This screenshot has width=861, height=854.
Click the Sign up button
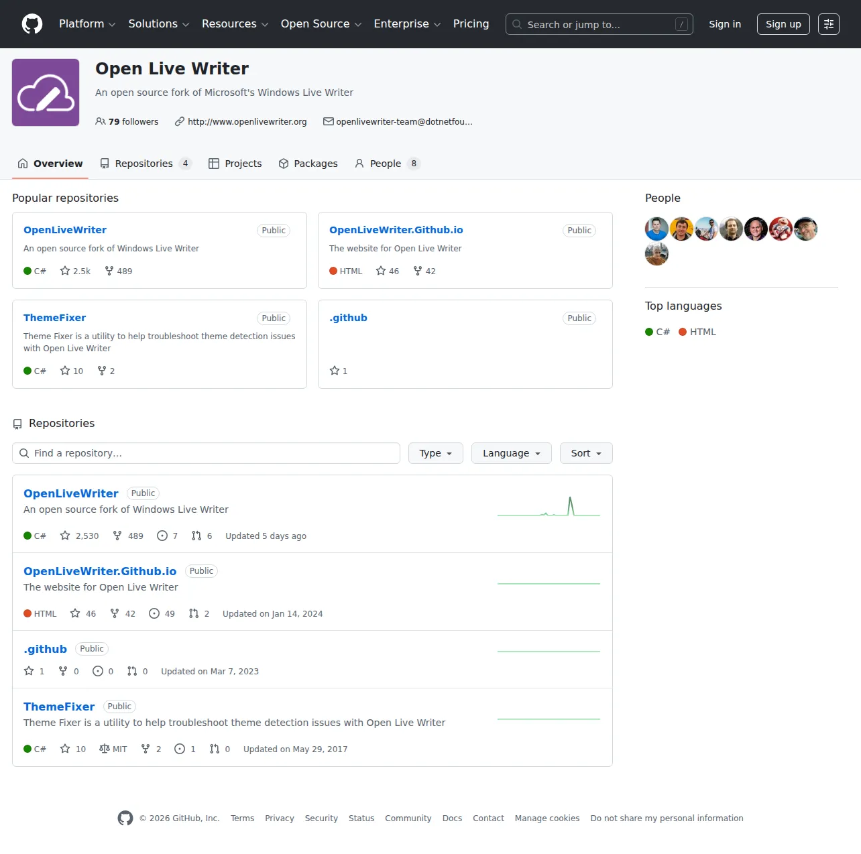coord(783,24)
